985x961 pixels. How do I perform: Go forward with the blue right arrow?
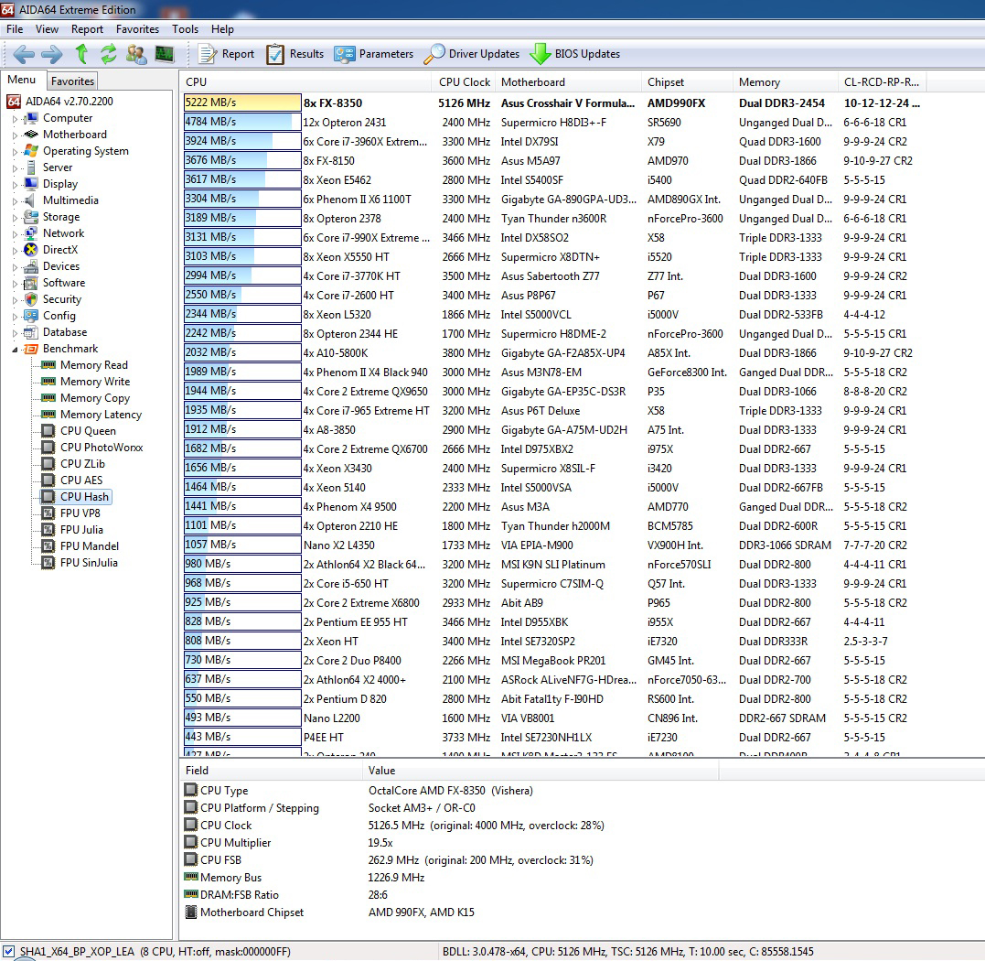(52, 54)
